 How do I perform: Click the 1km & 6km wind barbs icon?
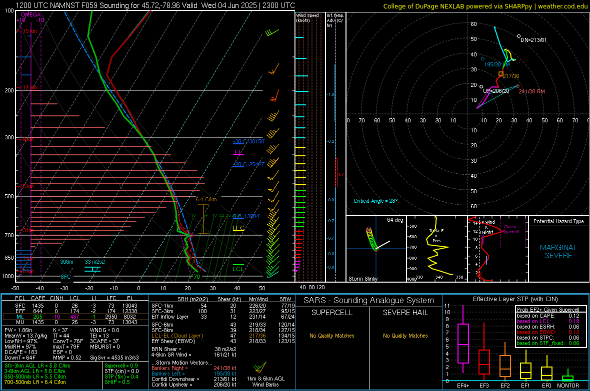click(x=260, y=367)
